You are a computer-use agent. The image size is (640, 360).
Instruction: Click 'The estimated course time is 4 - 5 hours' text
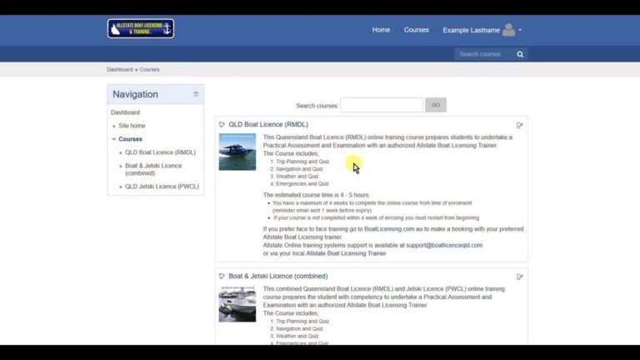pos(317,195)
